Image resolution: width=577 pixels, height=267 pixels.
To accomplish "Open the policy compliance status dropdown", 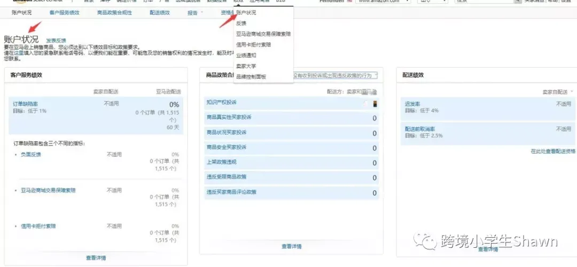I will click(335, 75).
